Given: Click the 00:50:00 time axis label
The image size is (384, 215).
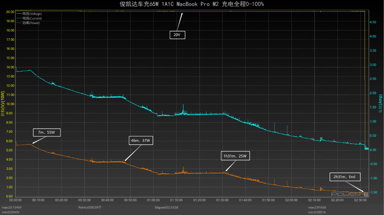Looking at the screenshot, I should [x=130, y=200].
